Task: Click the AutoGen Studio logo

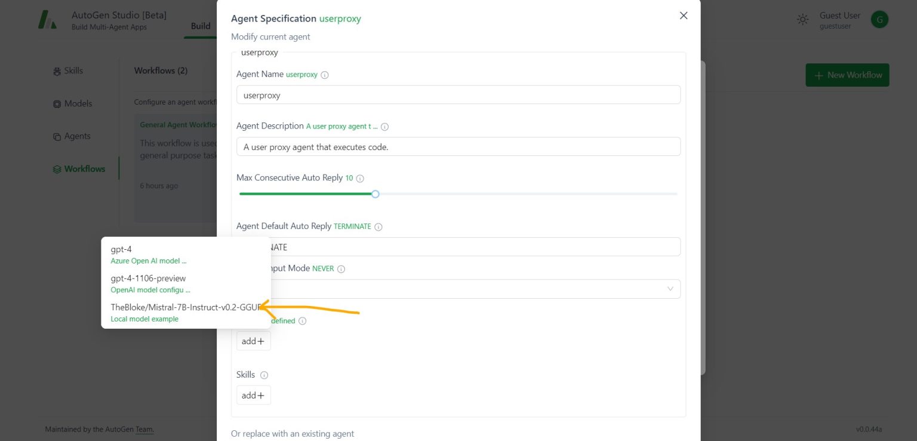Action: coord(47,19)
